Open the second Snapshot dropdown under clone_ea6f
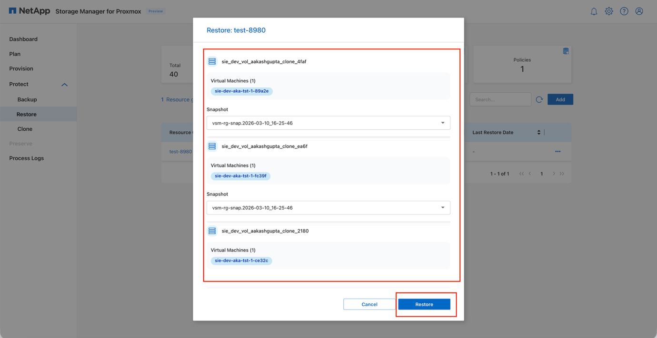The height and width of the screenshot is (338, 657). coord(328,208)
